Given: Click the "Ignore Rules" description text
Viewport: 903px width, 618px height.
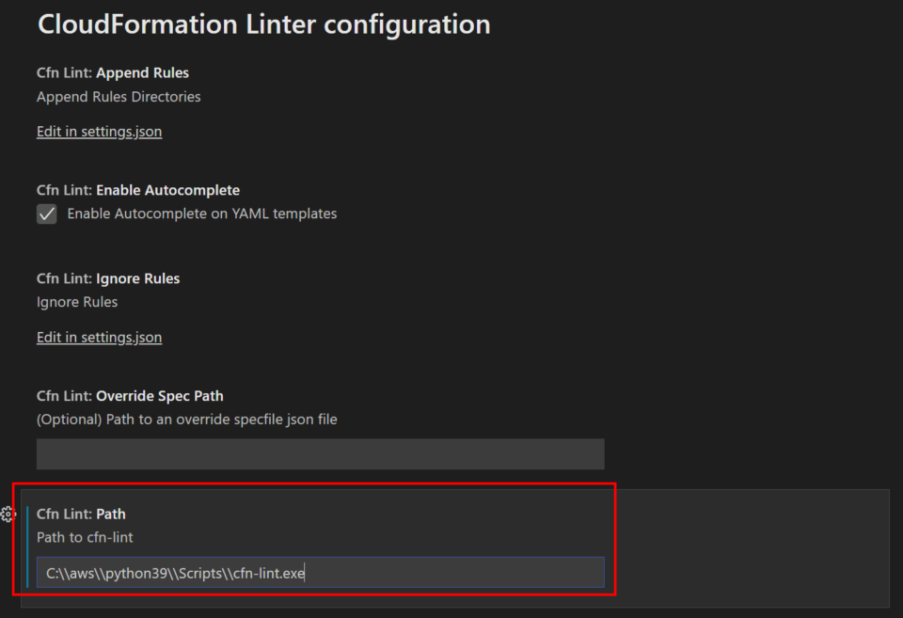Looking at the screenshot, I should pyautogui.click(x=76, y=302).
